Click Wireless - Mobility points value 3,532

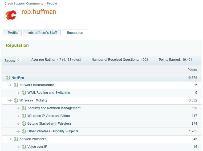pos(193,100)
